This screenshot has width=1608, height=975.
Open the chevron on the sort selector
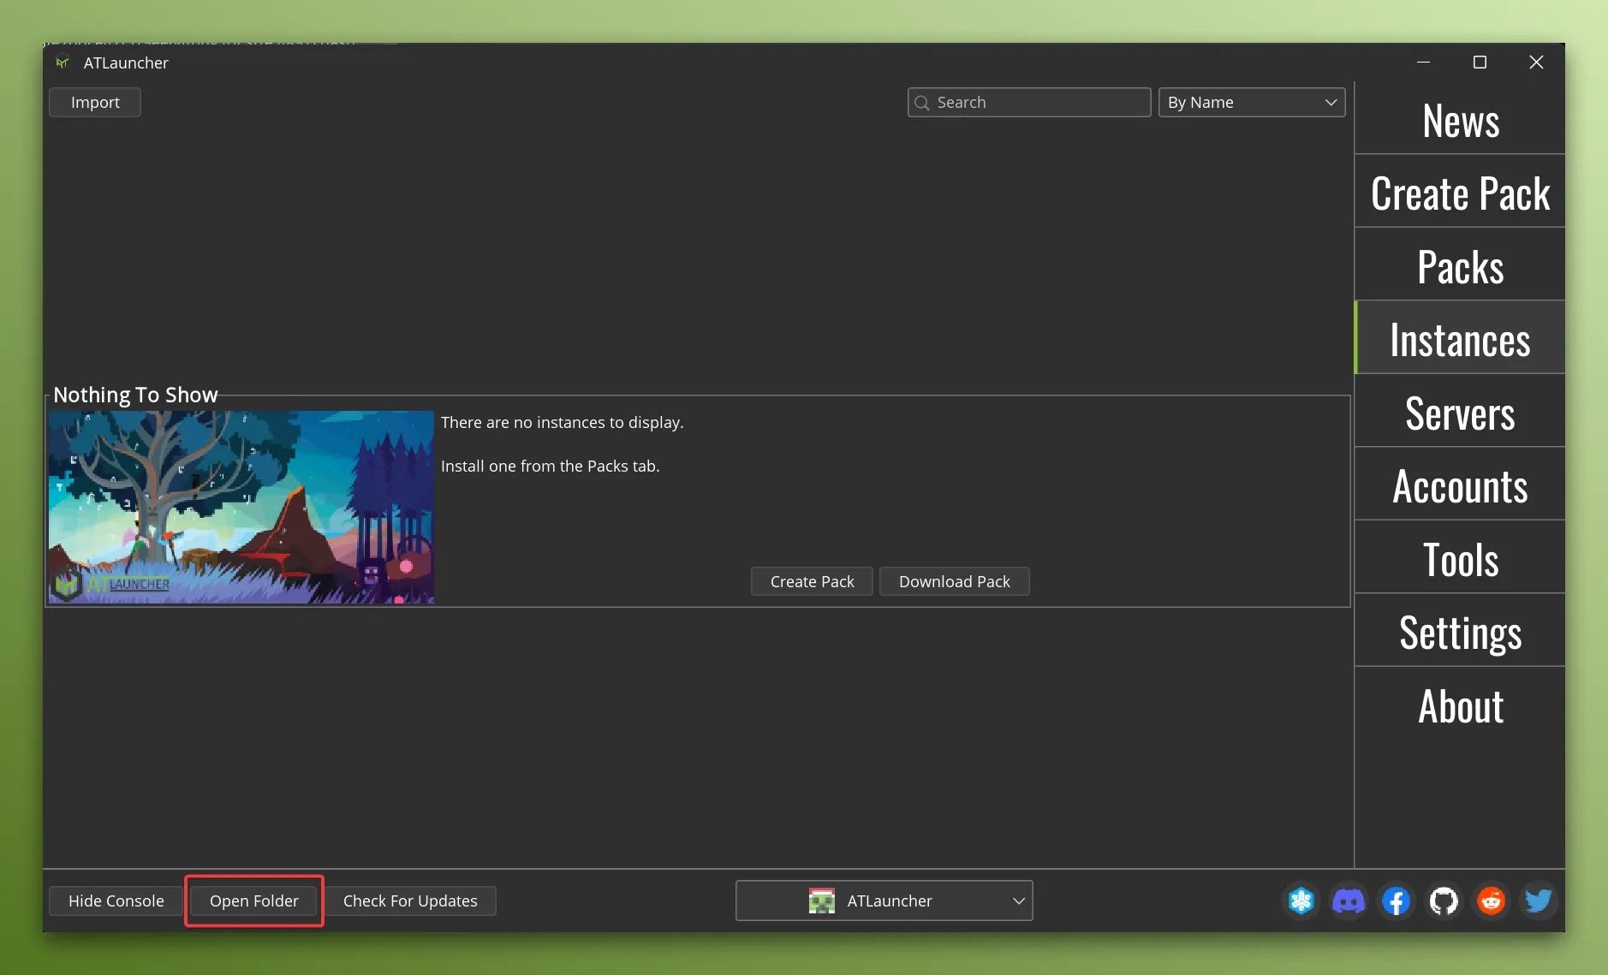1328,102
